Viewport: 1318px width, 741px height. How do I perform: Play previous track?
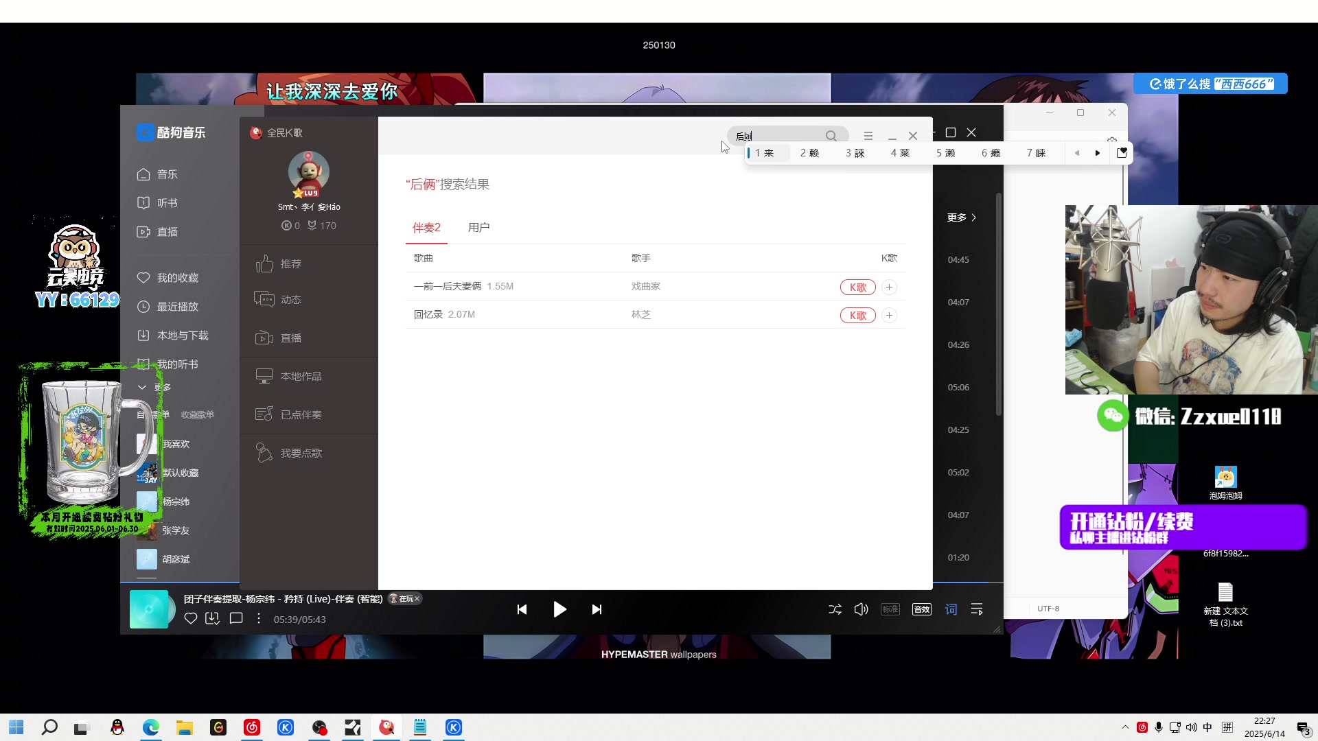[522, 609]
